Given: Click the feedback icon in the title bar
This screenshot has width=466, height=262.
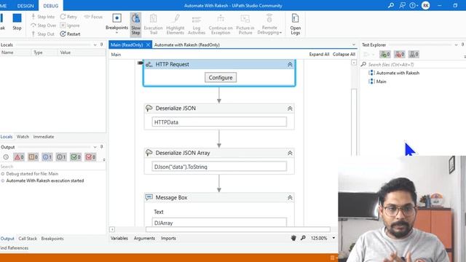Looking at the screenshot, I should [403, 5].
